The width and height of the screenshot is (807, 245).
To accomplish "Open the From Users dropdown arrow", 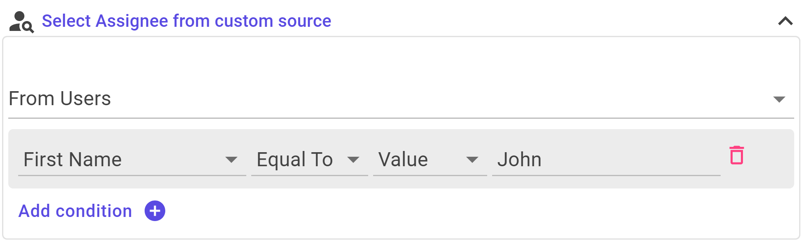I will click(x=779, y=99).
